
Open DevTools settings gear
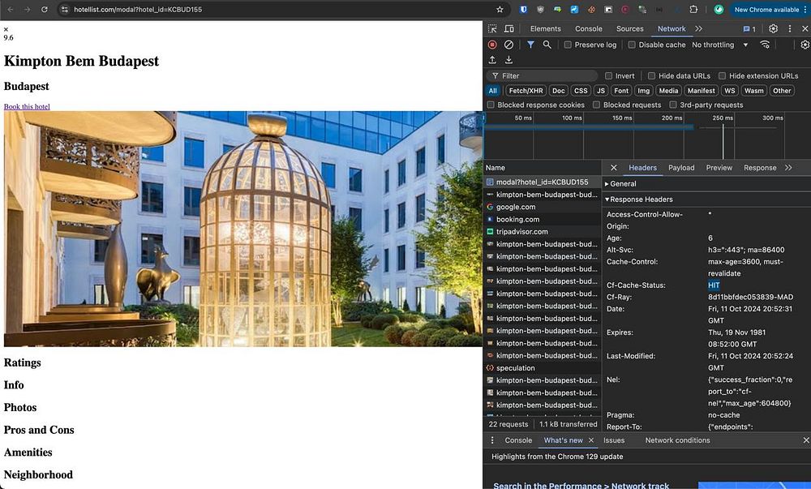coord(773,28)
